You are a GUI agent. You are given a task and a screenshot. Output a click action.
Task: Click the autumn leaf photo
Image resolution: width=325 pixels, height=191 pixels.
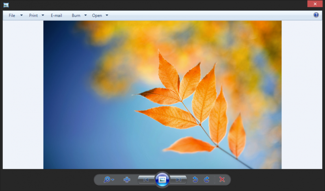[162, 95]
